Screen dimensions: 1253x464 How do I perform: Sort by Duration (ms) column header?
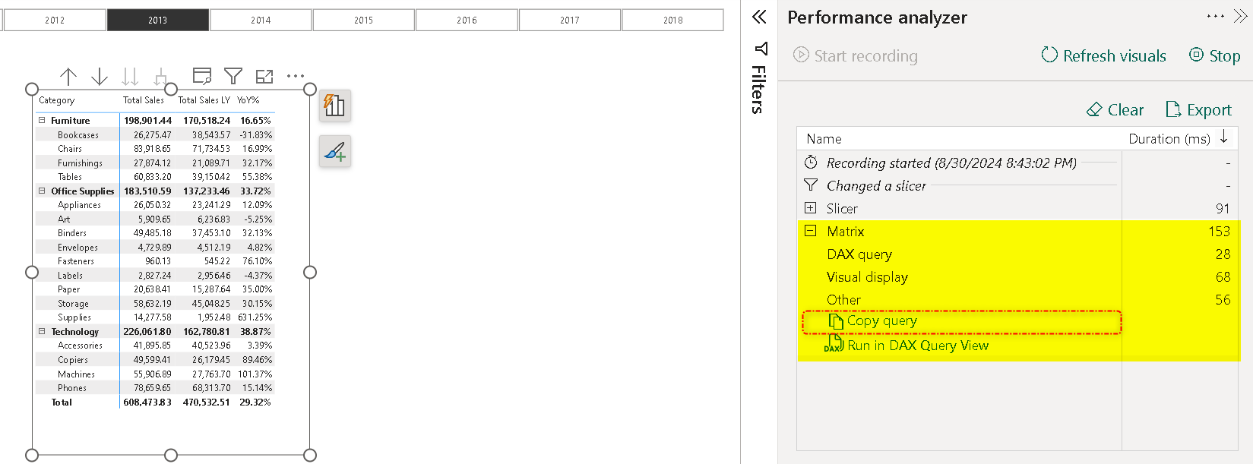pos(1170,139)
